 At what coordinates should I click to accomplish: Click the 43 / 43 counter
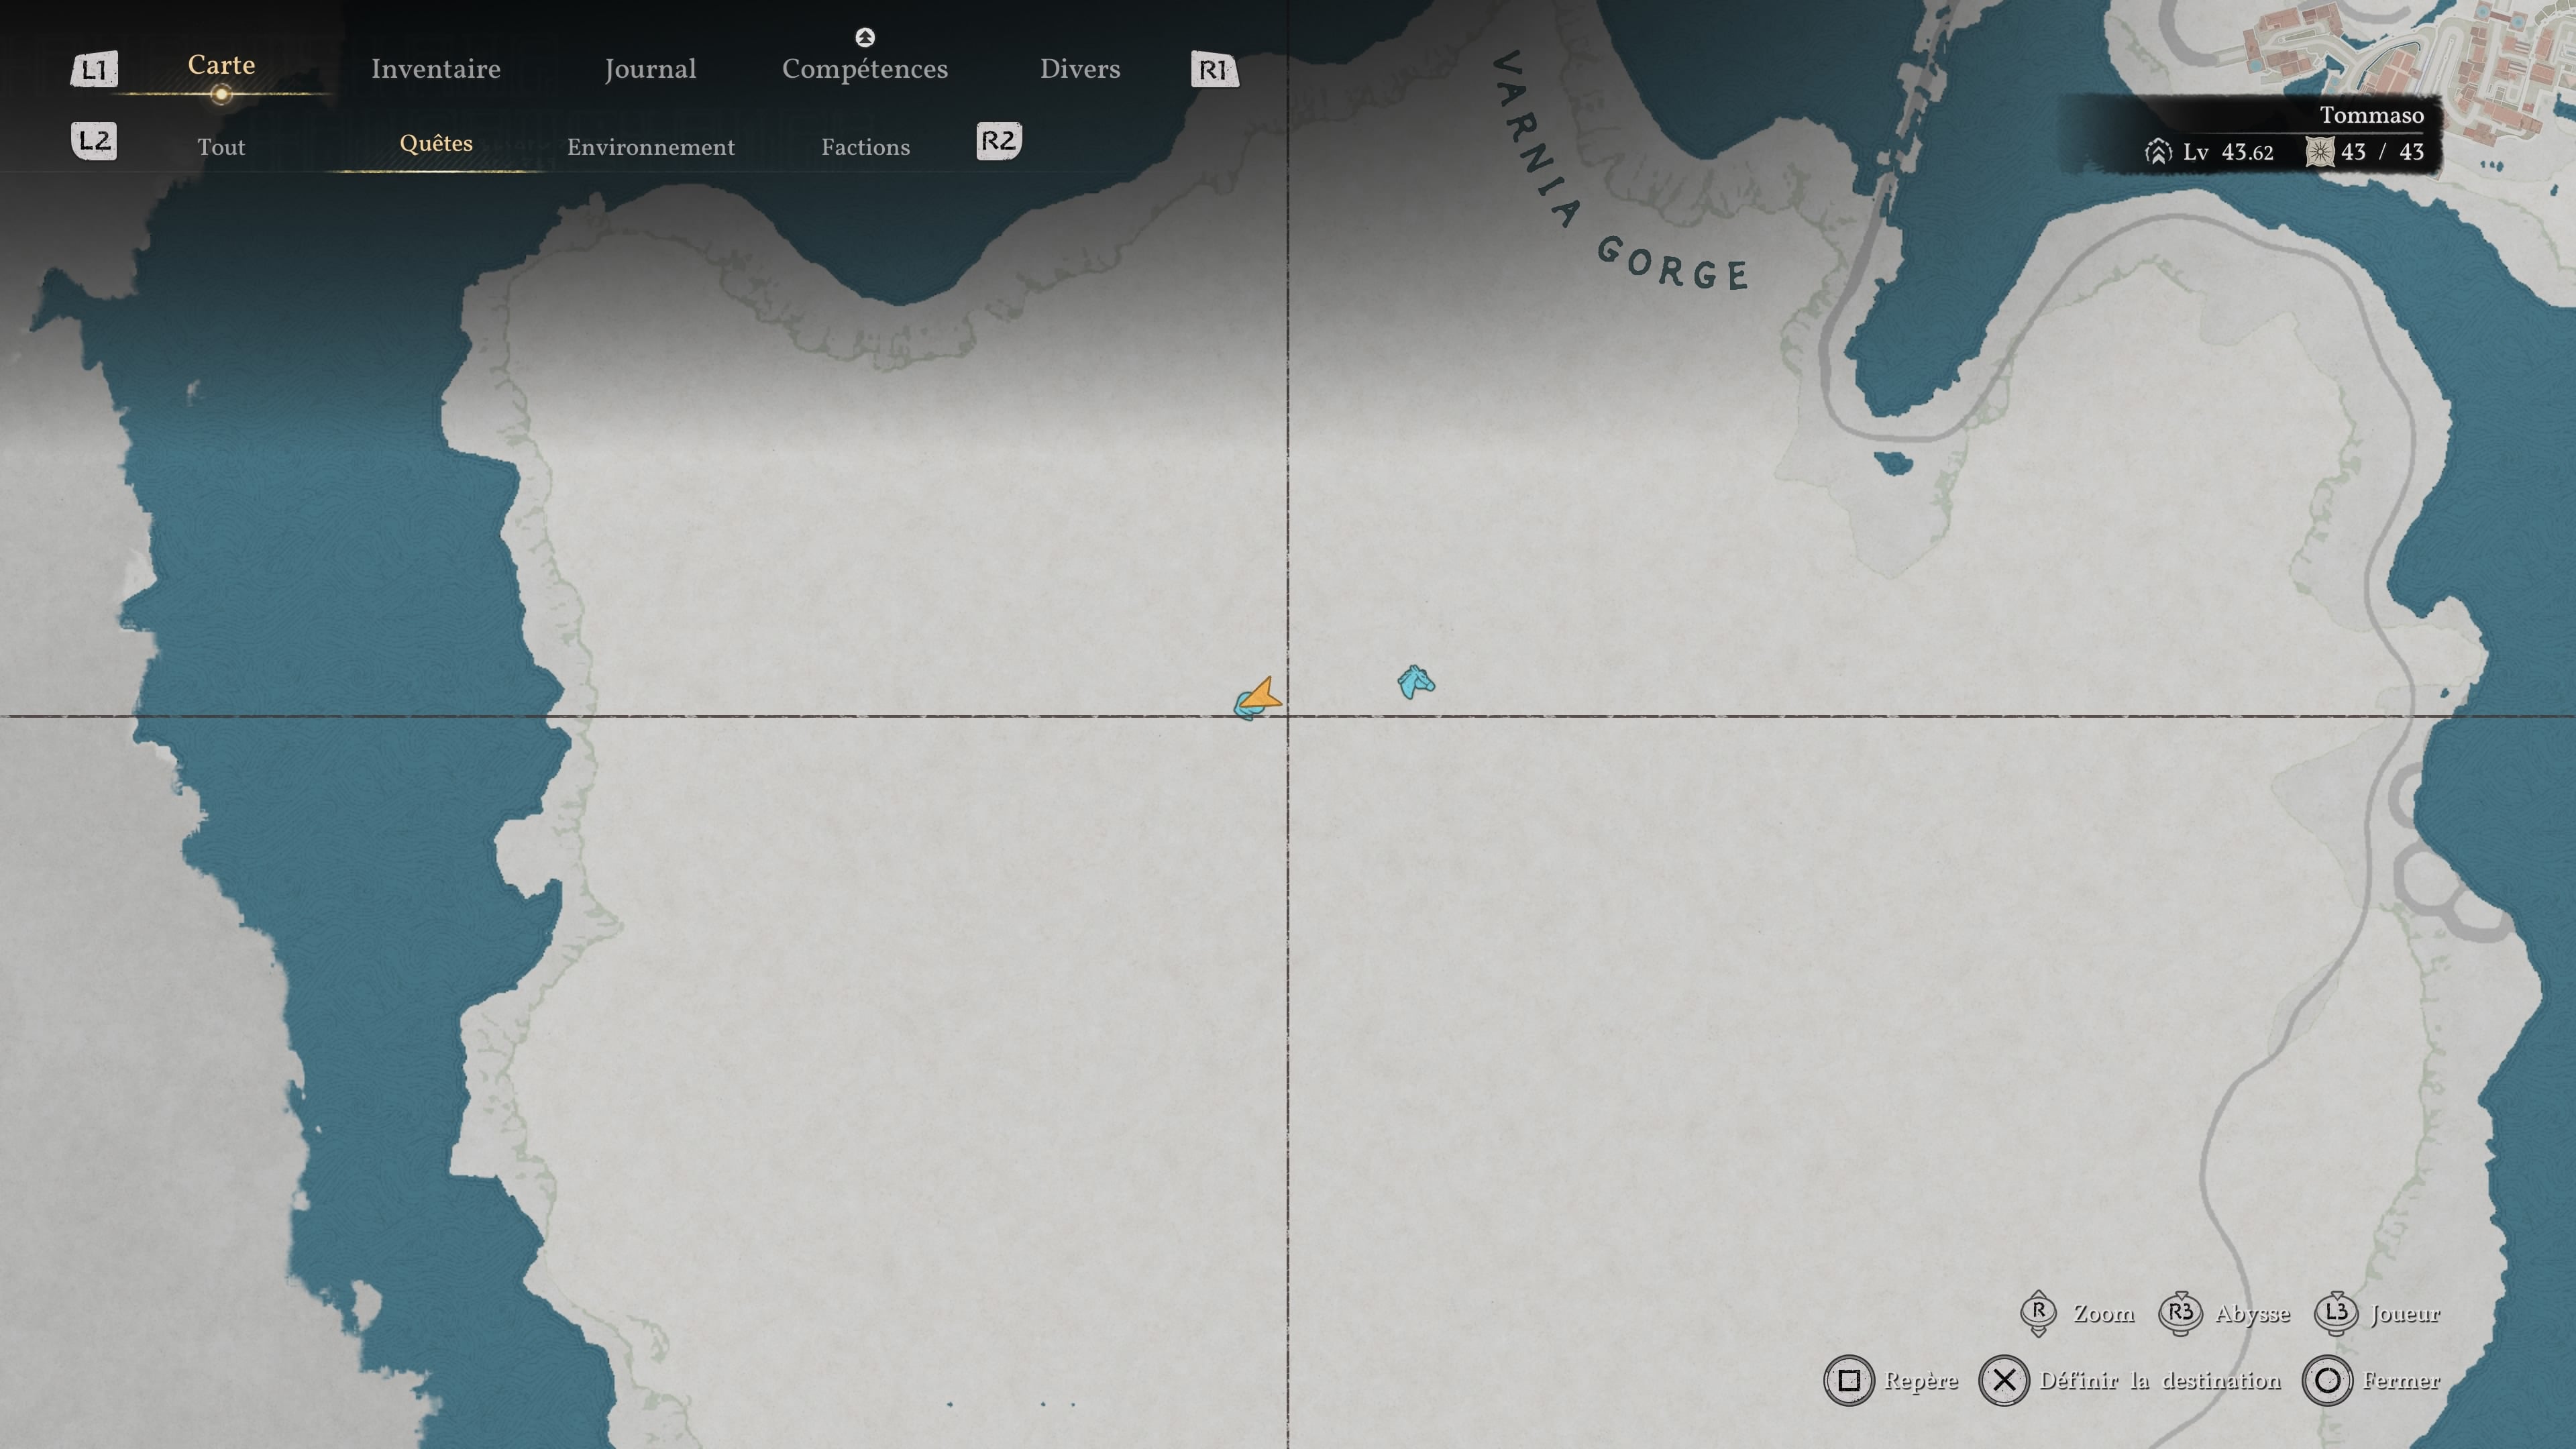tap(2382, 152)
